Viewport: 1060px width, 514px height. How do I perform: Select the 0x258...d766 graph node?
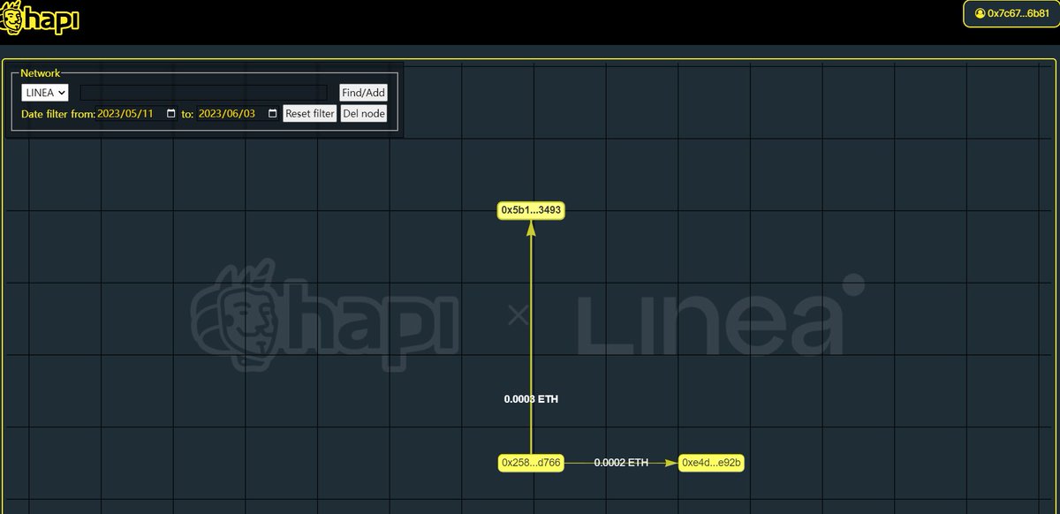pyautogui.click(x=531, y=463)
